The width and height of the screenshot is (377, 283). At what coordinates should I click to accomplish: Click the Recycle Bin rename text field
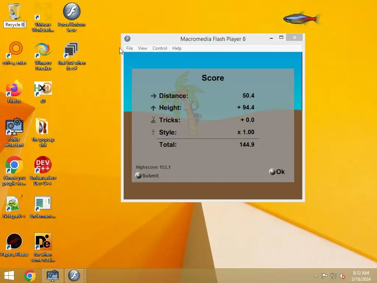(x=15, y=25)
